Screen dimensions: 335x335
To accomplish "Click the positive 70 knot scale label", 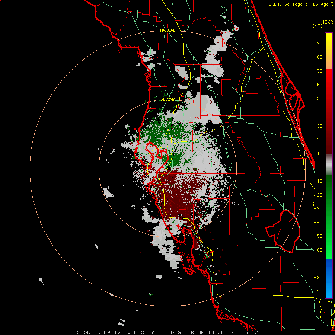I will (x=320, y=71).
